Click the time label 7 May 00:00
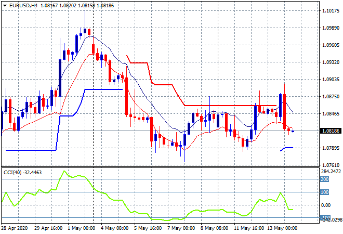 tap(181, 228)
